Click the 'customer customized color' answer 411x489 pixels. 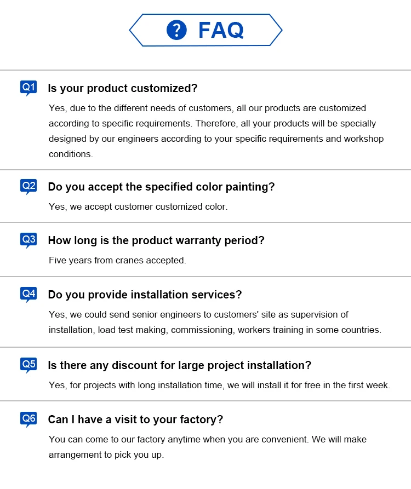[x=138, y=207]
